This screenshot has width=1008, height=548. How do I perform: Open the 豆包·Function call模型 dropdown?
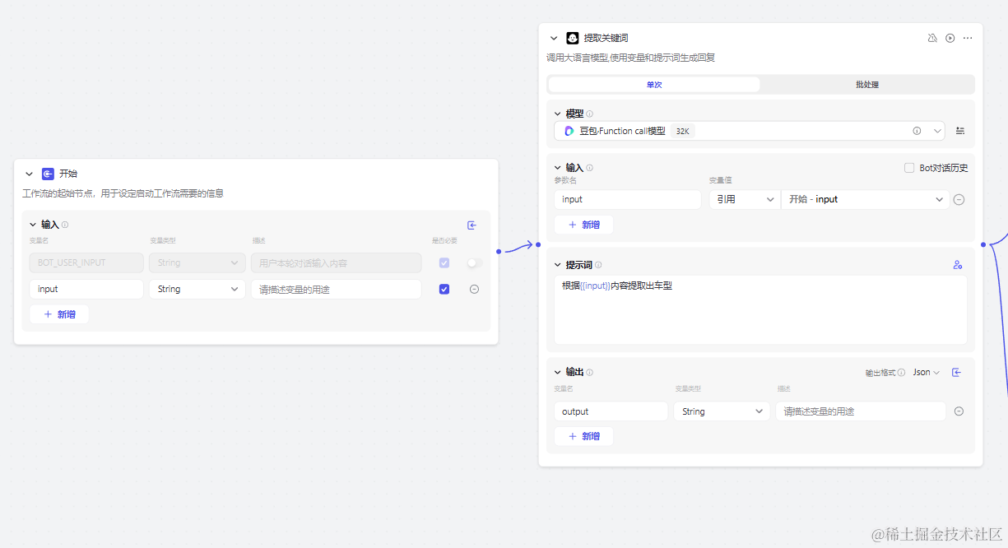coord(750,131)
